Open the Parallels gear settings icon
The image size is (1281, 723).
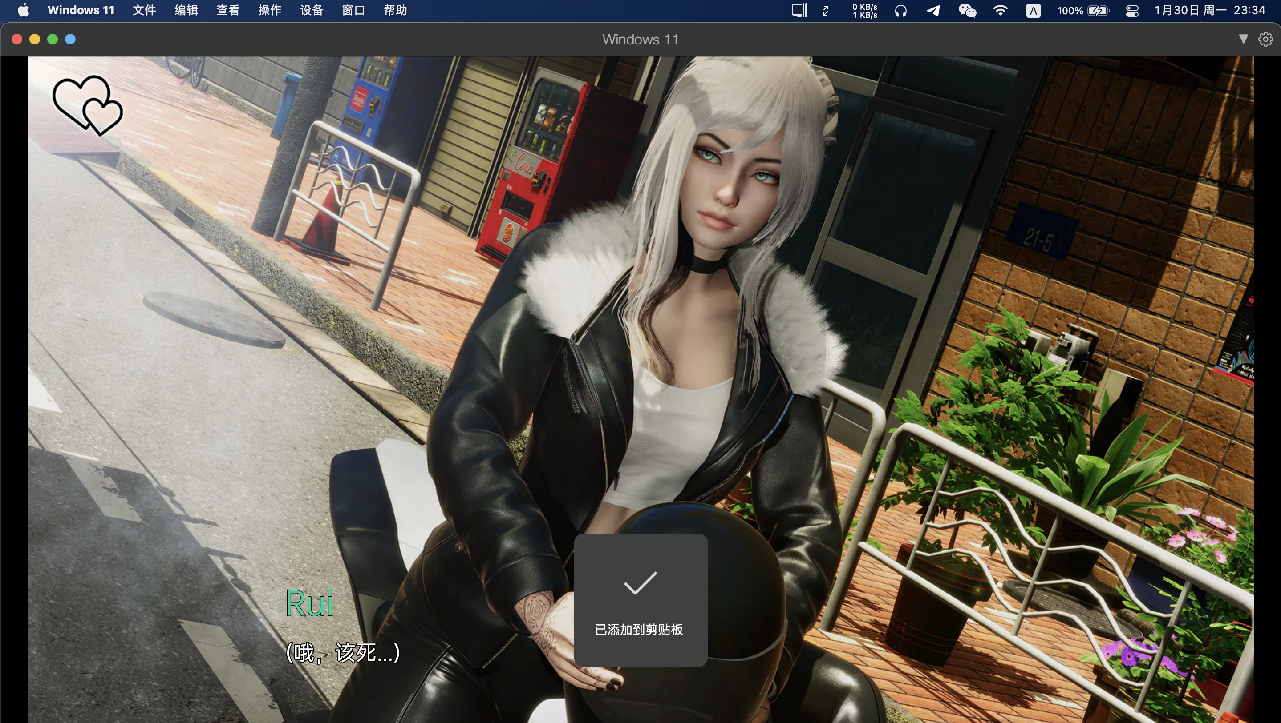point(1265,39)
